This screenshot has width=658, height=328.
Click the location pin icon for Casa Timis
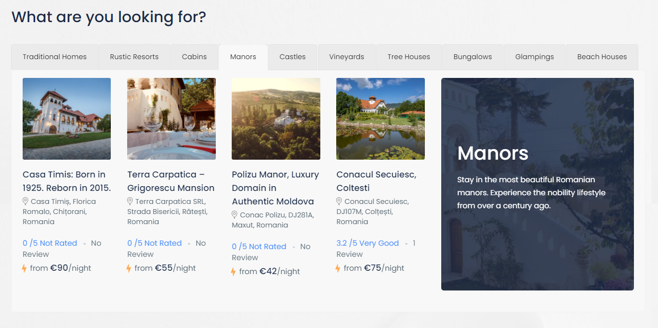26,201
